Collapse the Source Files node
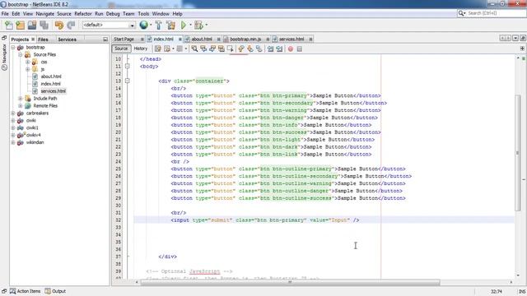The image size is (527, 296). tap(21, 54)
